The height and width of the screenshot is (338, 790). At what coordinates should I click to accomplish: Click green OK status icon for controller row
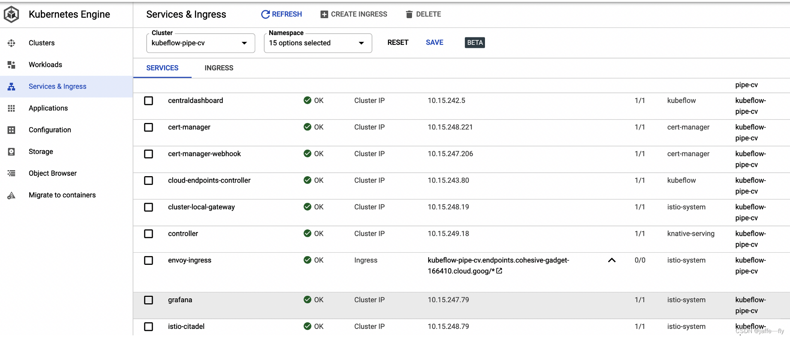point(307,233)
